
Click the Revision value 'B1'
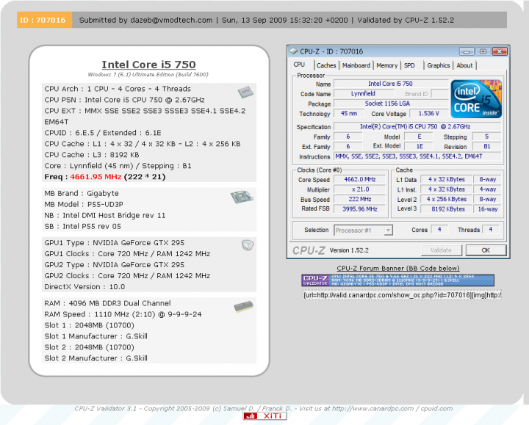[x=487, y=146]
